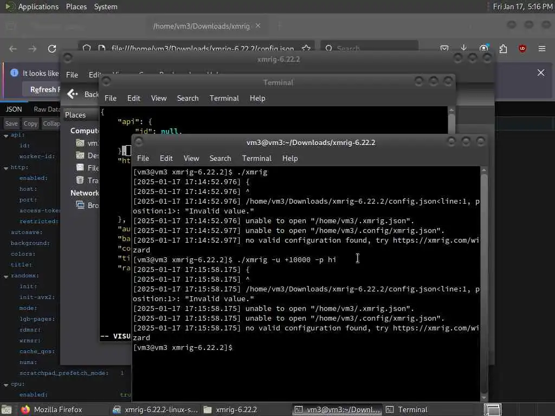The height and width of the screenshot is (416, 555).
Task: Click the vm3@vm3:~/Downl... taskbar item
Action: pyautogui.click(x=338, y=409)
